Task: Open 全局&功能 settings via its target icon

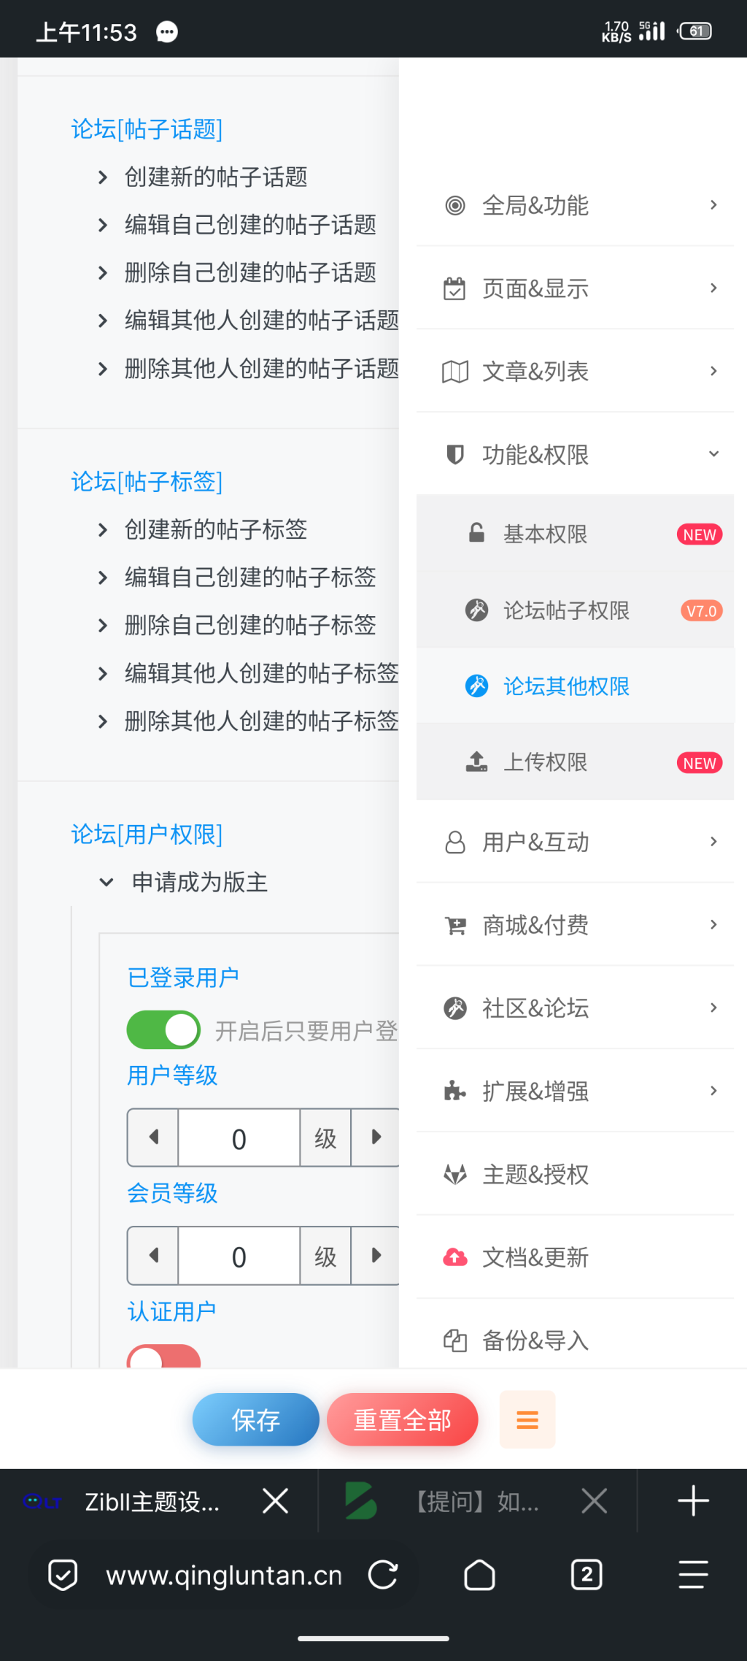Action: [454, 205]
